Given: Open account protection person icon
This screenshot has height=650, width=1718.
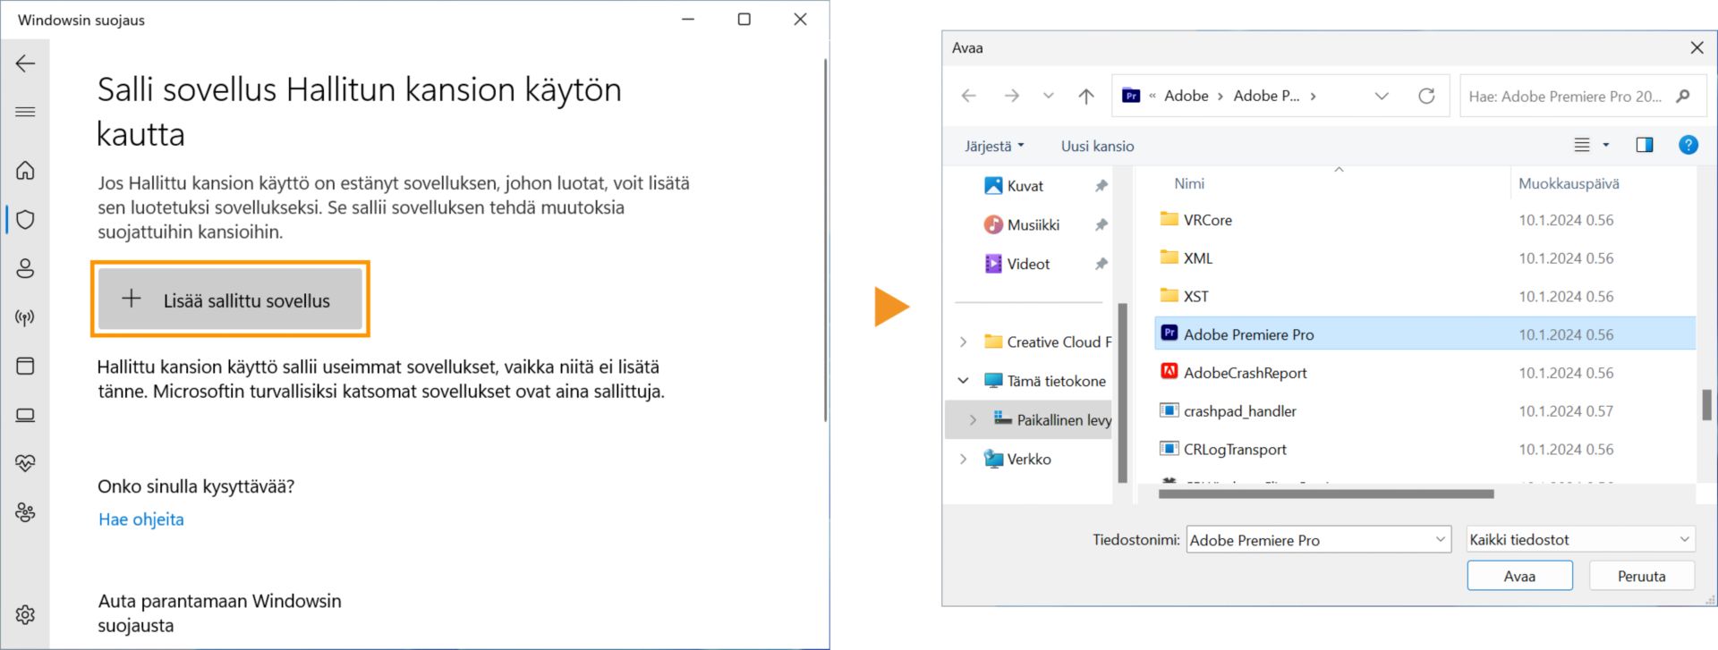Looking at the screenshot, I should (25, 268).
